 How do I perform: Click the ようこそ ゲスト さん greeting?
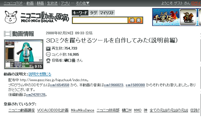coord(176,3)
